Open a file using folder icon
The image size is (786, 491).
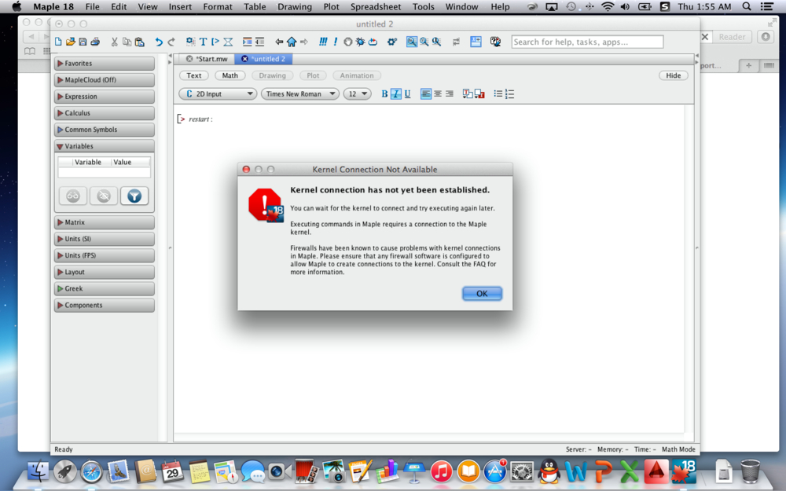click(71, 42)
